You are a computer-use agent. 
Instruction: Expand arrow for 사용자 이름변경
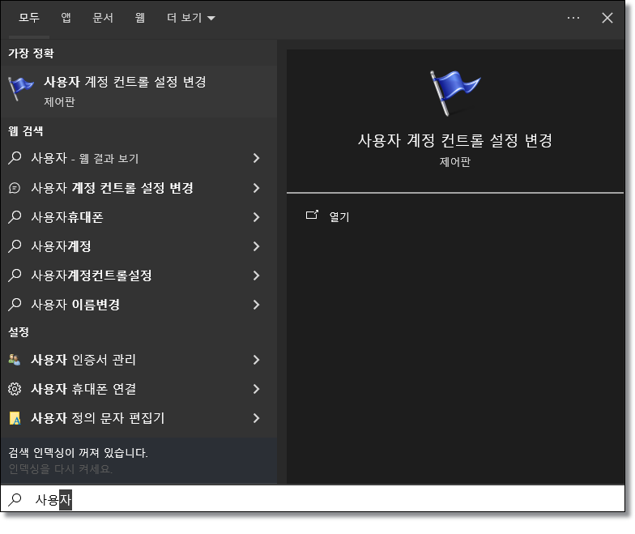tap(256, 305)
